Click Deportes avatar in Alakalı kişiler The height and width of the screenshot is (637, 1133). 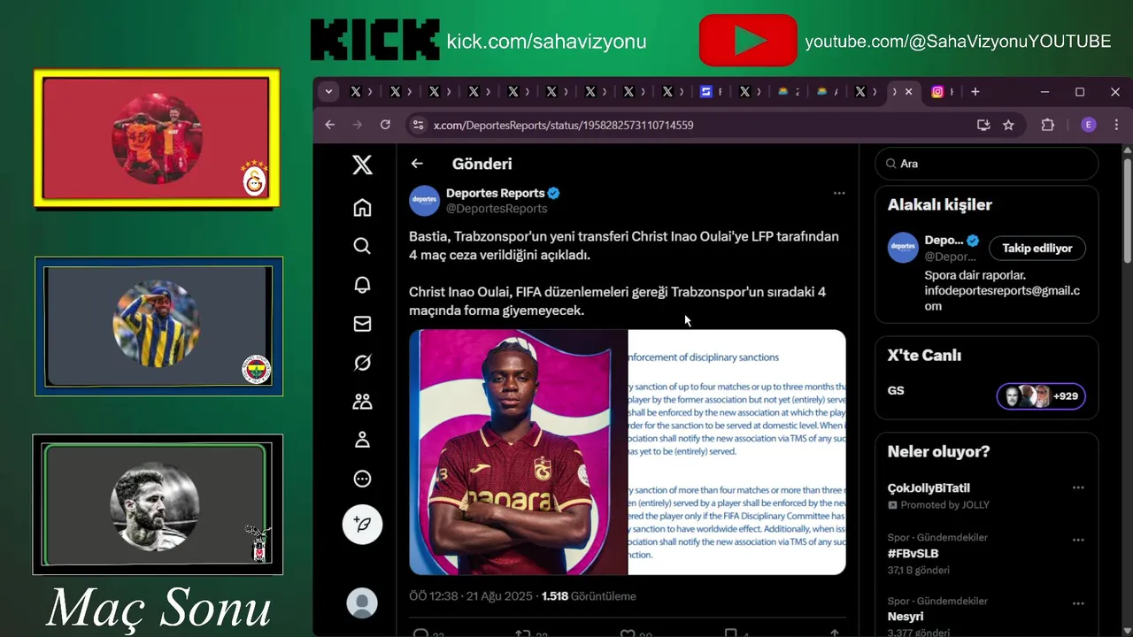(x=903, y=248)
